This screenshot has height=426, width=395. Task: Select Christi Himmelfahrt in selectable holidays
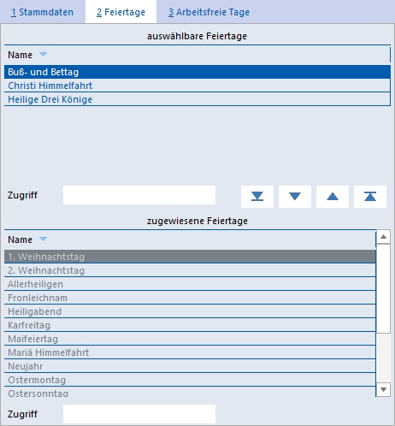[197, 86]
